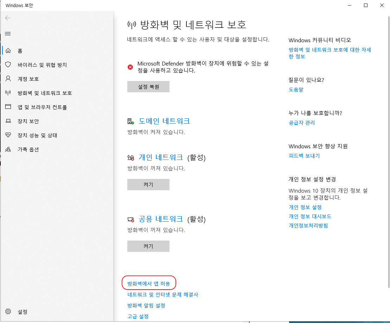Click 누가 나를 보호합니까? heading
Screen dimensions: 390x323
(315, 113)
